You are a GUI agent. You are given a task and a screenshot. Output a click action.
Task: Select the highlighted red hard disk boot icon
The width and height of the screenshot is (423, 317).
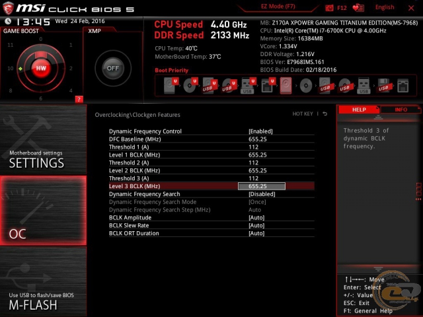[286, 85]
